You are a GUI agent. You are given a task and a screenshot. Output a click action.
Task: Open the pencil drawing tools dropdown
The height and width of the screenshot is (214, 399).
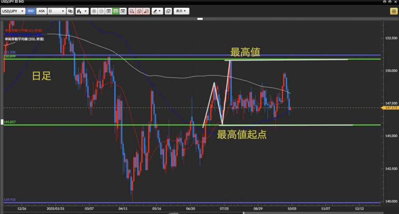point(157,11)
